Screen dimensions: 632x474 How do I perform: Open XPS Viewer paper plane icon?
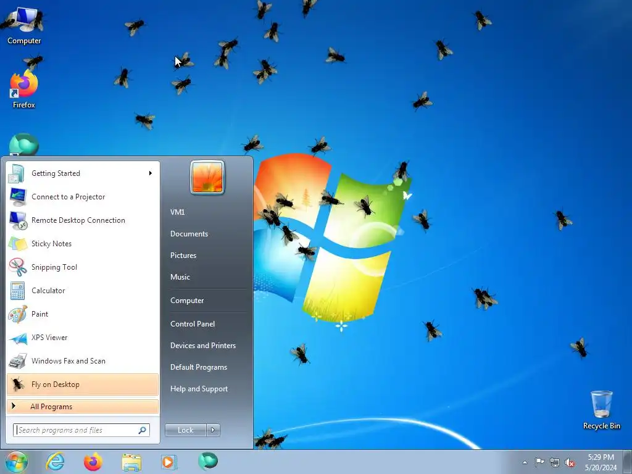click(x=18, y=338)
